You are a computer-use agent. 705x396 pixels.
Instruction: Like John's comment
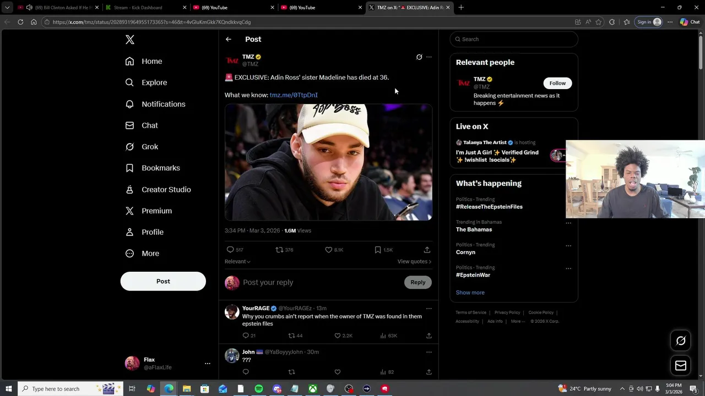(338, 372)
